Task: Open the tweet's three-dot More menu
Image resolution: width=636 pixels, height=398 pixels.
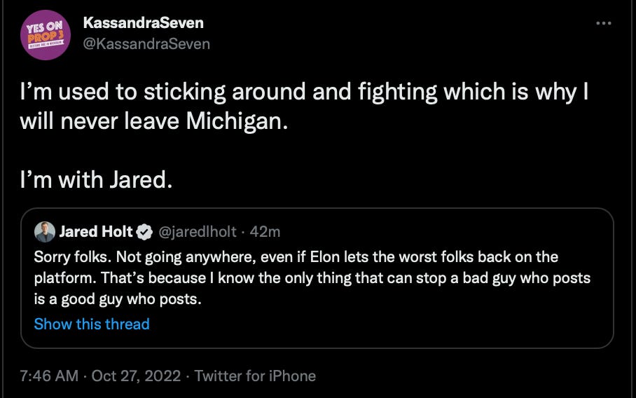Action: tap(603, 23)
